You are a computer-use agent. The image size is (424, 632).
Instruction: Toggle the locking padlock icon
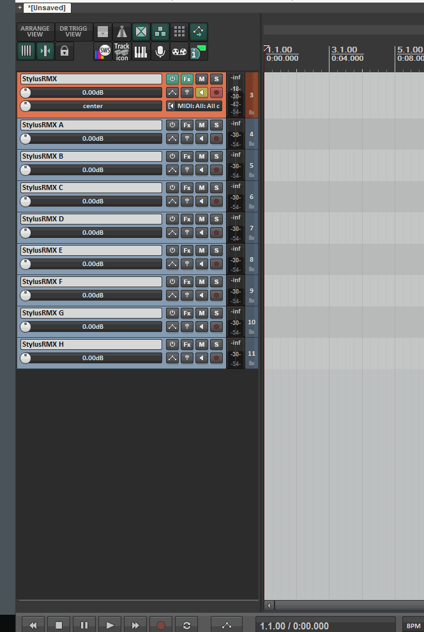tap(64, 51)
